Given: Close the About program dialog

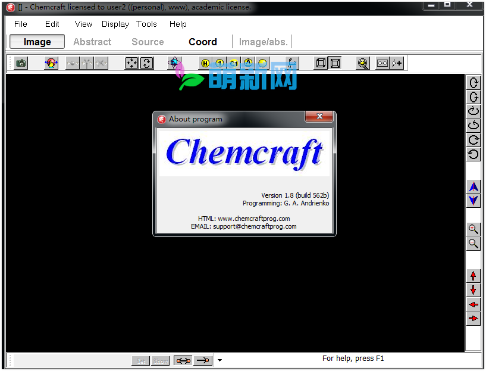Looking at the screenshot, I should click(319, 116).
